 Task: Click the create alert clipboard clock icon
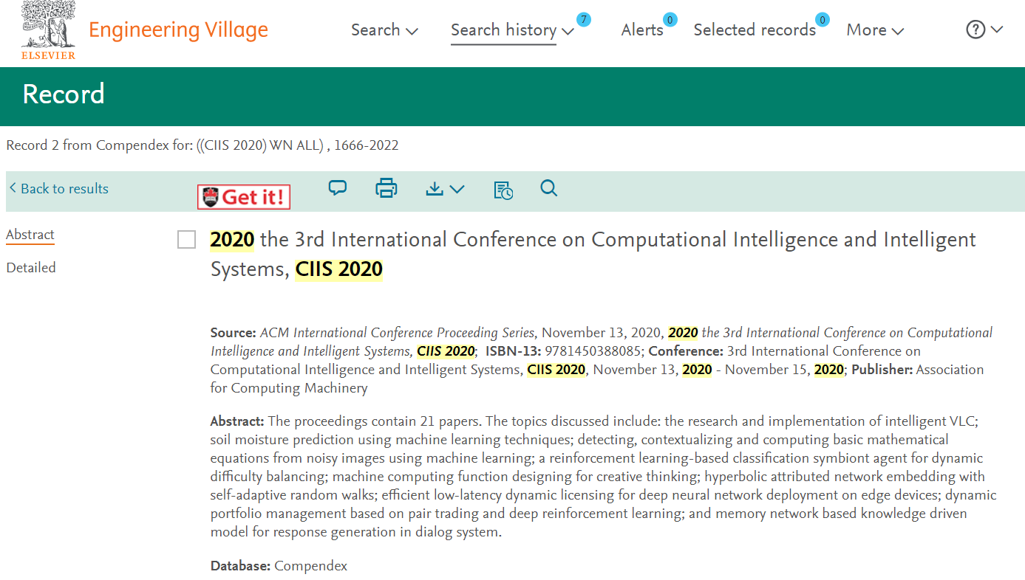[503, 190]
